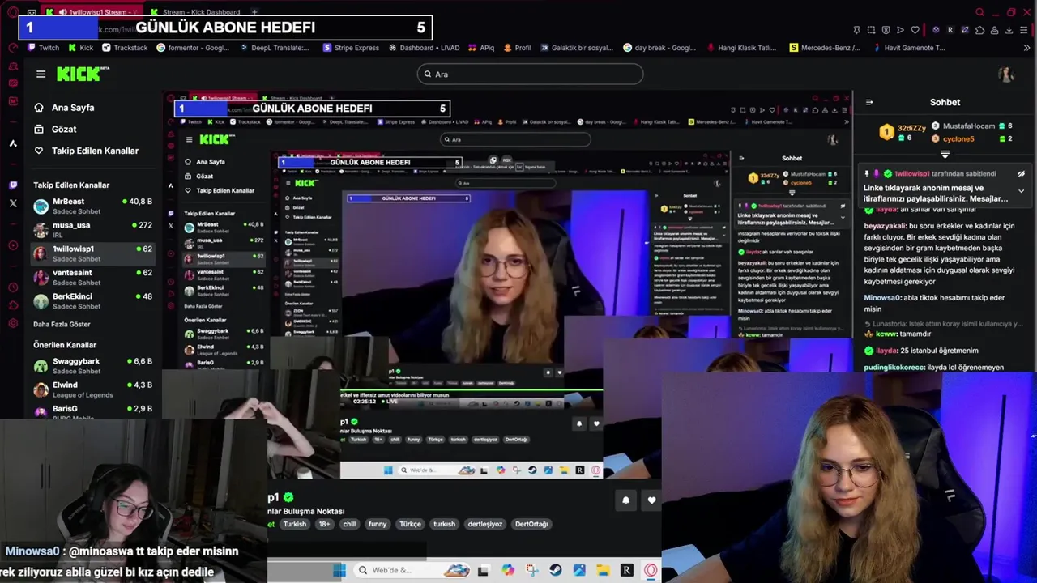The width and height of the screenshot is (1037, 583).
Task: Open Windows Start button on taskbar
Action: tap(339, 570)
